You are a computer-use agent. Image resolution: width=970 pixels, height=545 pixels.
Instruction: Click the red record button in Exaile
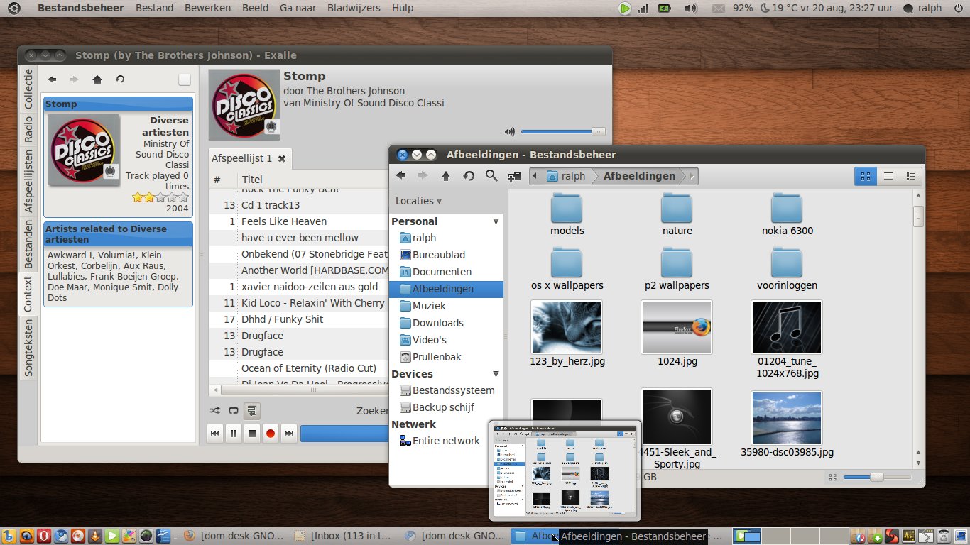coord(271,434)
